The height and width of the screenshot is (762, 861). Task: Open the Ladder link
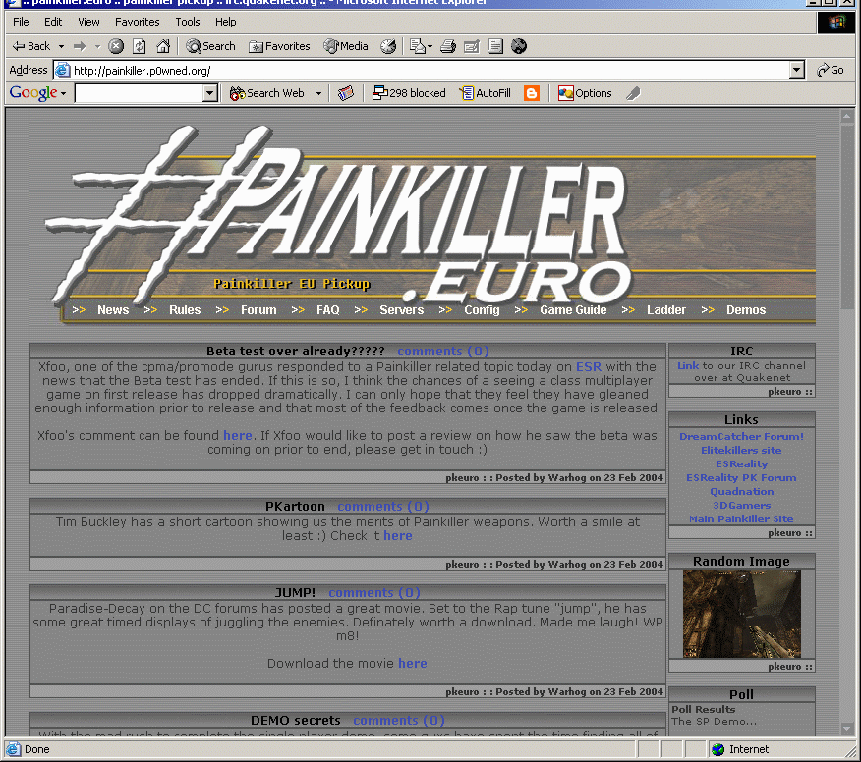tap(666, 310)
